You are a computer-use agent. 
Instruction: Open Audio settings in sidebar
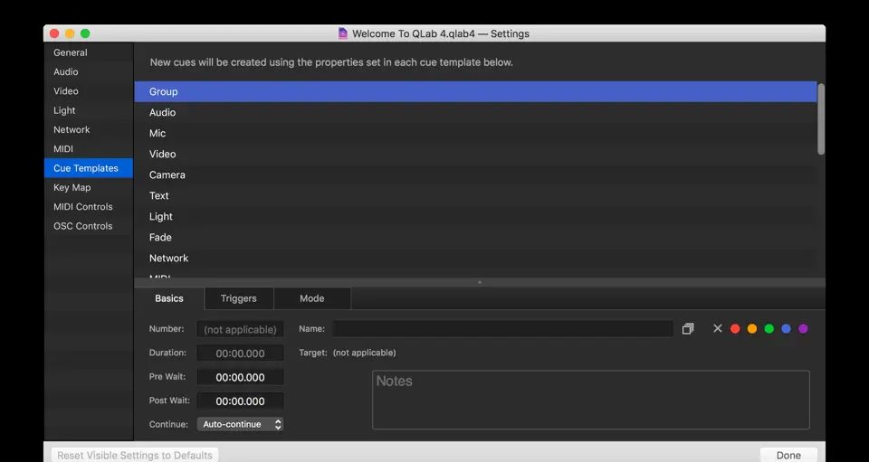coord(88,72)
